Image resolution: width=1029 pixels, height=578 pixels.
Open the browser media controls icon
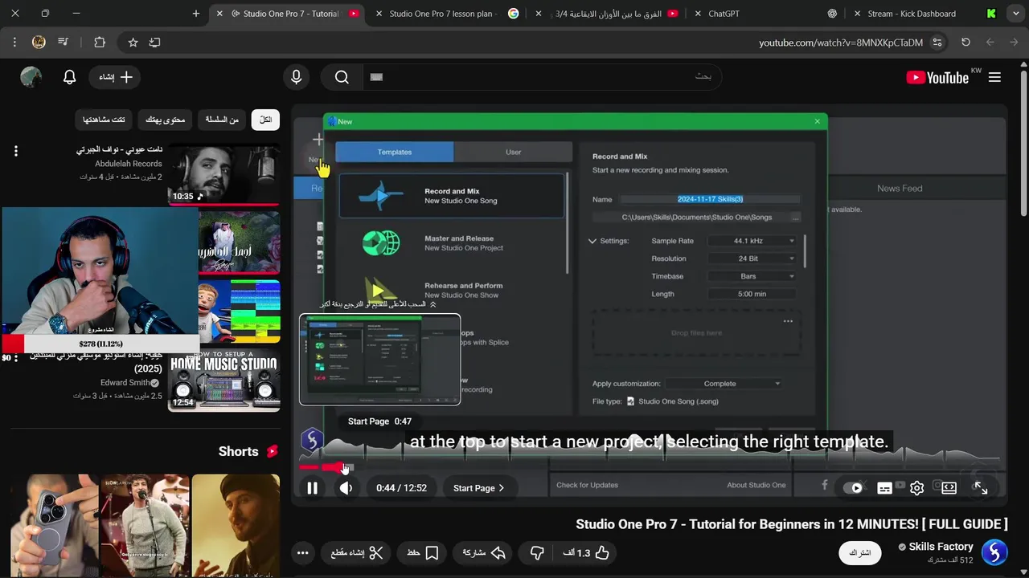(64, 42)
